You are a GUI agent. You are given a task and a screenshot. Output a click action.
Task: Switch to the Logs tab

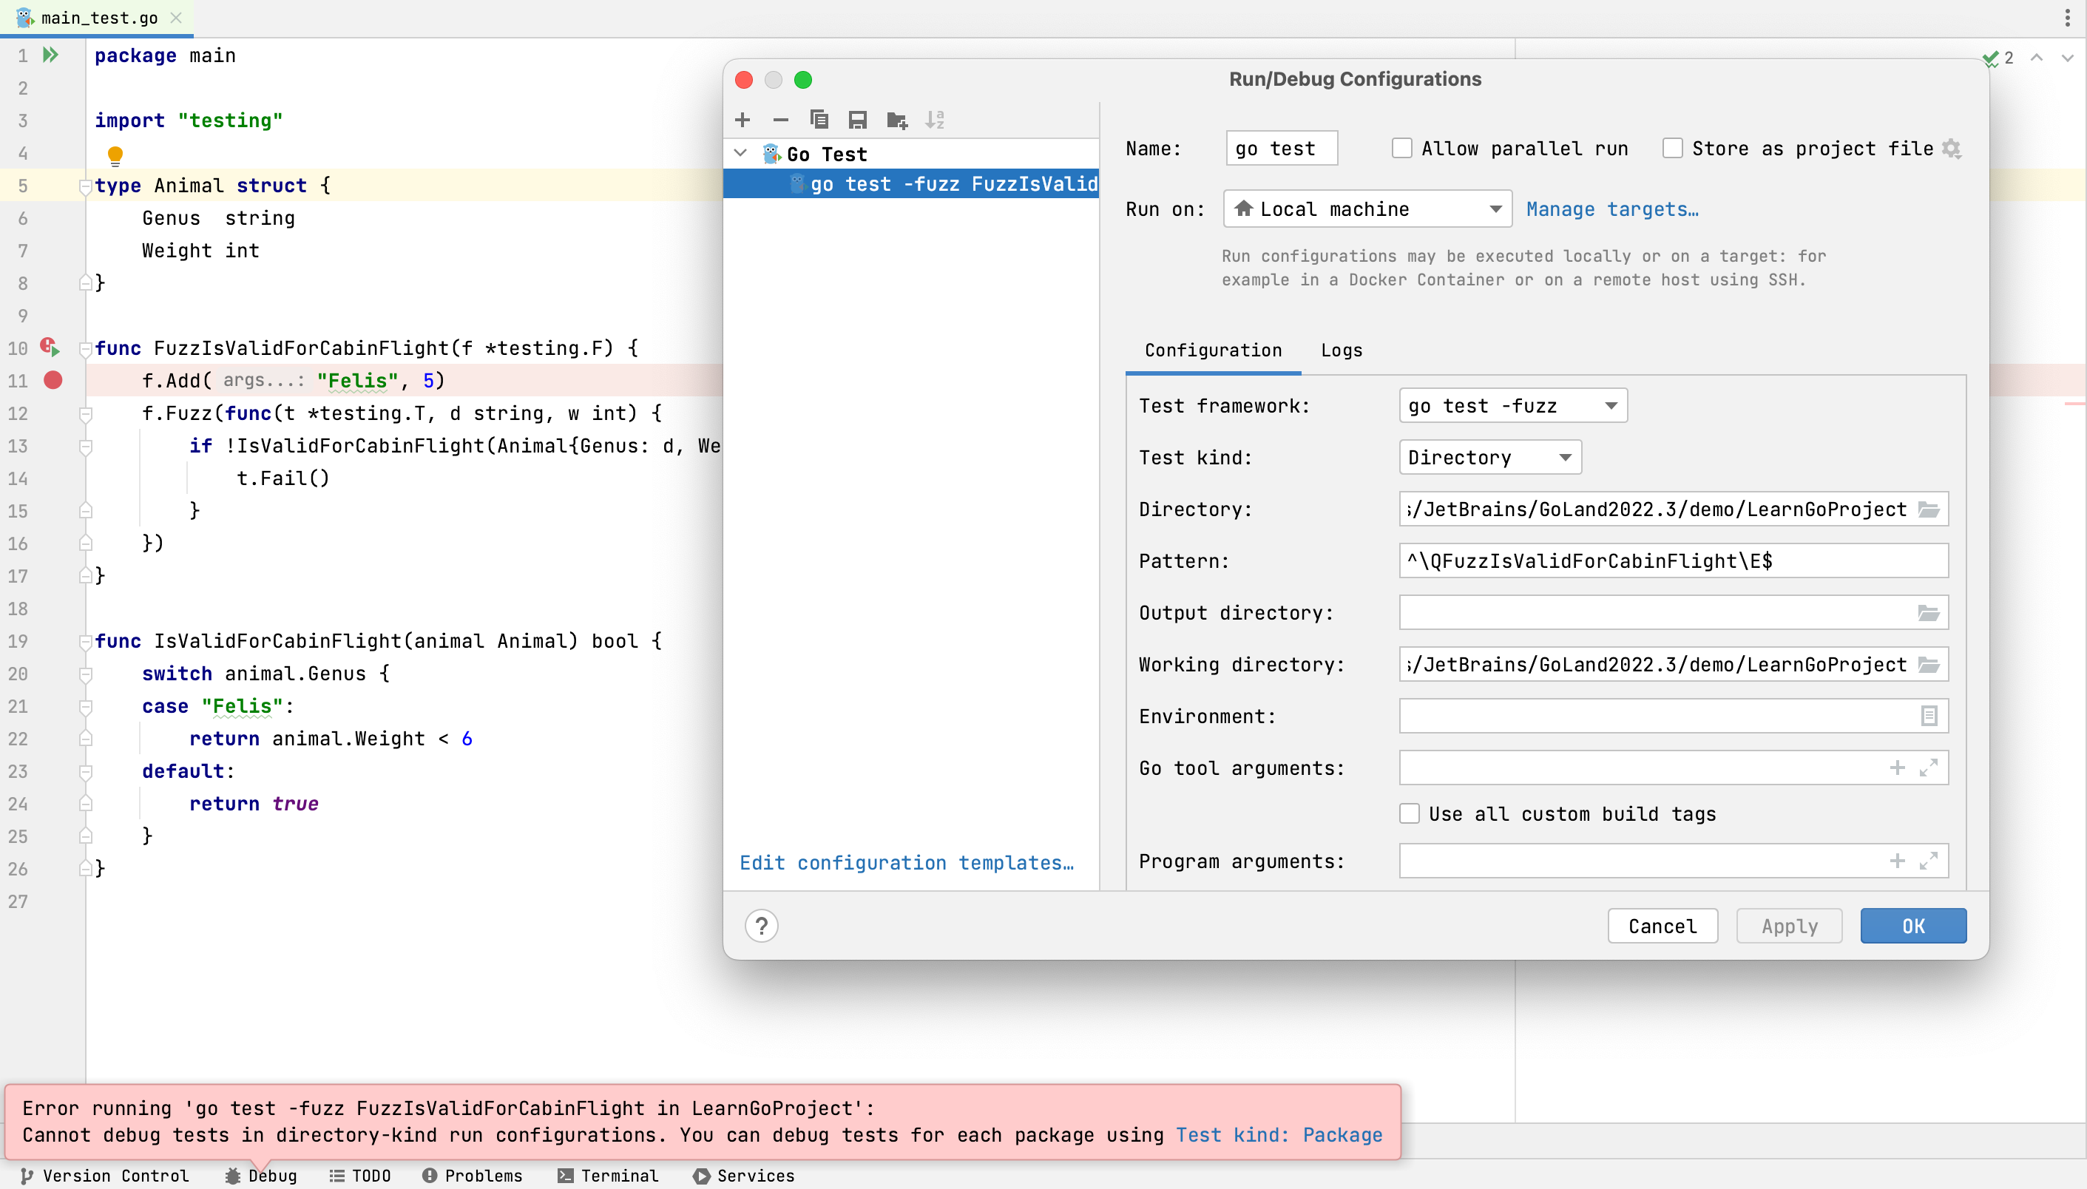(1340, 350)
